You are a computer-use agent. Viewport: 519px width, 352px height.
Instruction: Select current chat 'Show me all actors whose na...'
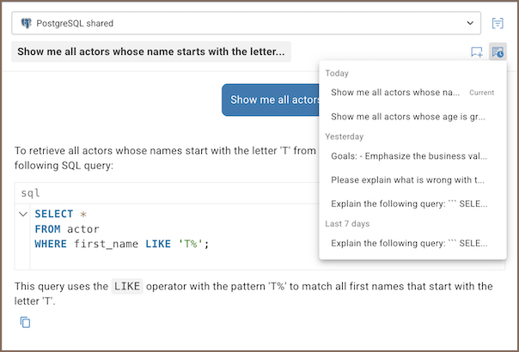(395, 92)
